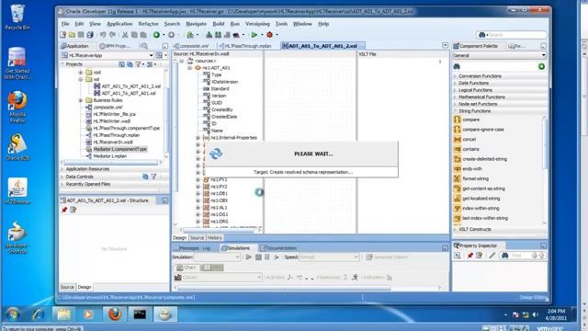
Task: Click the pencil edit icon in Property Inspector
Action: 492,256
